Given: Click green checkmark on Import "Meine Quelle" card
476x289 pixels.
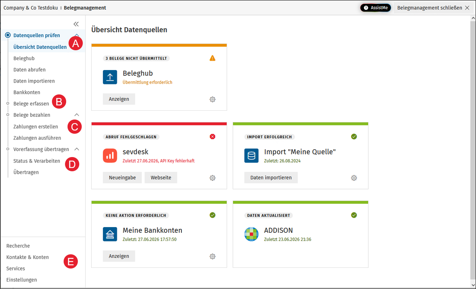Looking at the screenshot, I should (x=354, y=137).
